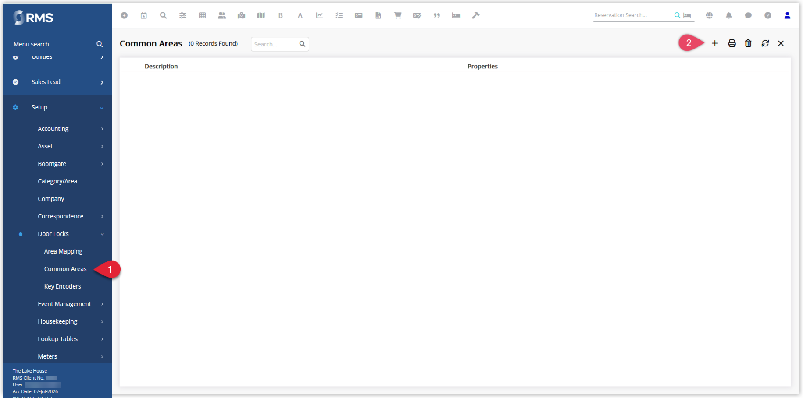Close the Common Areas screen
Screen dimensions: 803x398
point(781,43)
